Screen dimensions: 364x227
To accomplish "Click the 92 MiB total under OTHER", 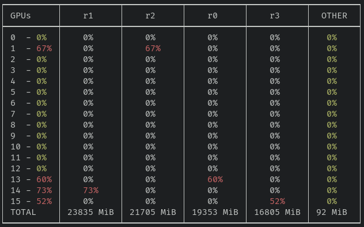I will [x=332, y=212].
